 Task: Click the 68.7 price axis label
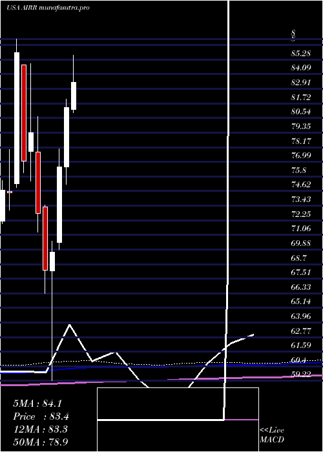298,258
